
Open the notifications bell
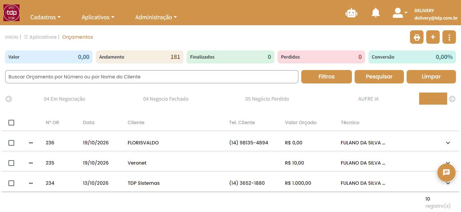click(x=376, y=13)
